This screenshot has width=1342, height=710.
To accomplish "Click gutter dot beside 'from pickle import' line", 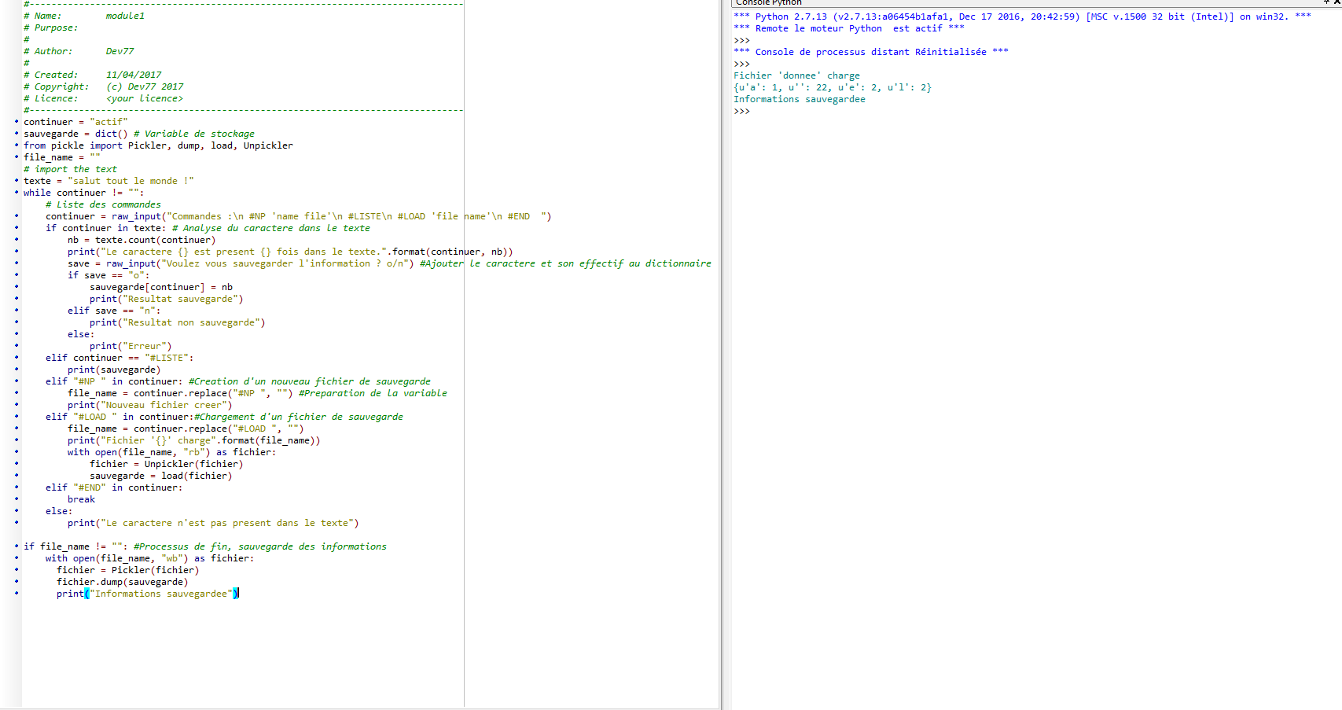I will tap(17, 145).
